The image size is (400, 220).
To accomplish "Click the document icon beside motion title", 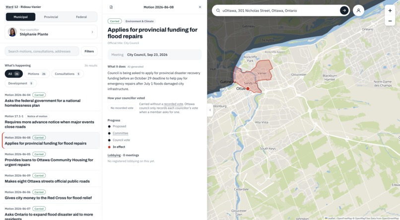I will pos(111,7).
